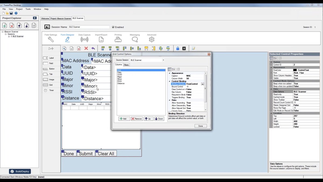
Task: Open the File menu
Action: click(4, 9)
